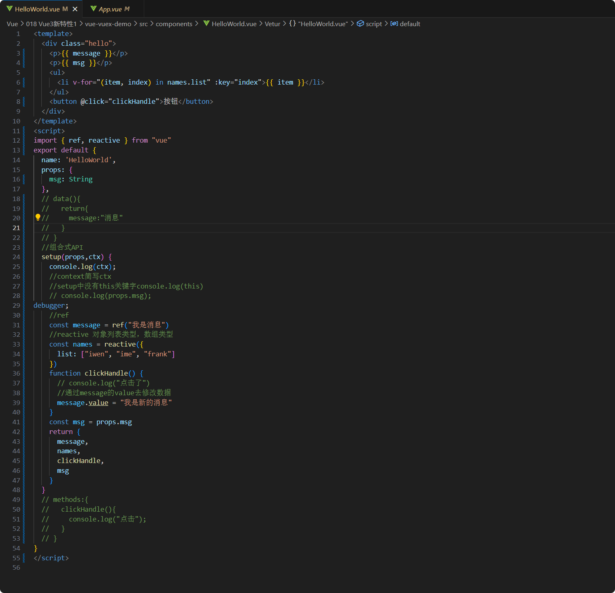Click the string "vue" on line 12
The height and width of the screenshot is (593, 615).
pos(161,141)
